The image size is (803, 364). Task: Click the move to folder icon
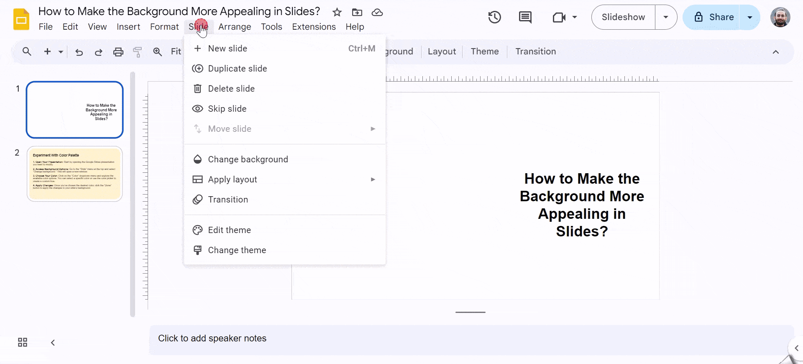pos(357,12)
